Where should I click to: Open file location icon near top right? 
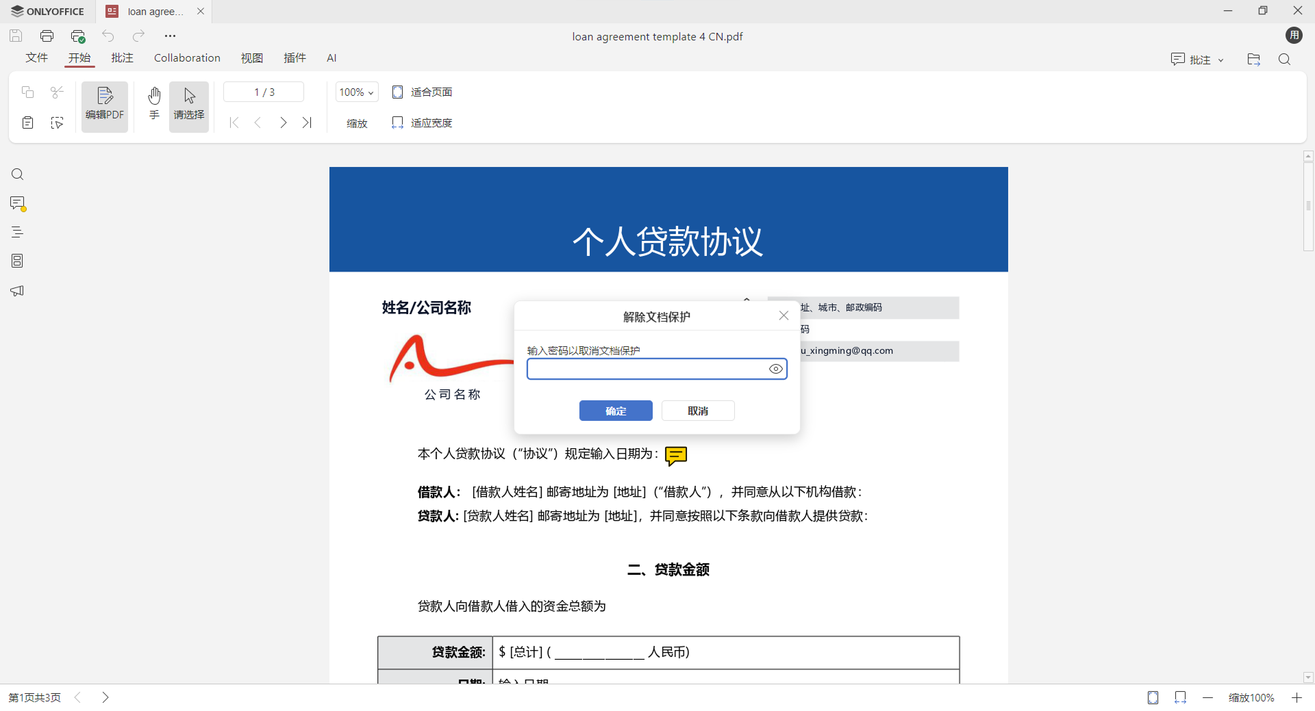point(1253,60)
